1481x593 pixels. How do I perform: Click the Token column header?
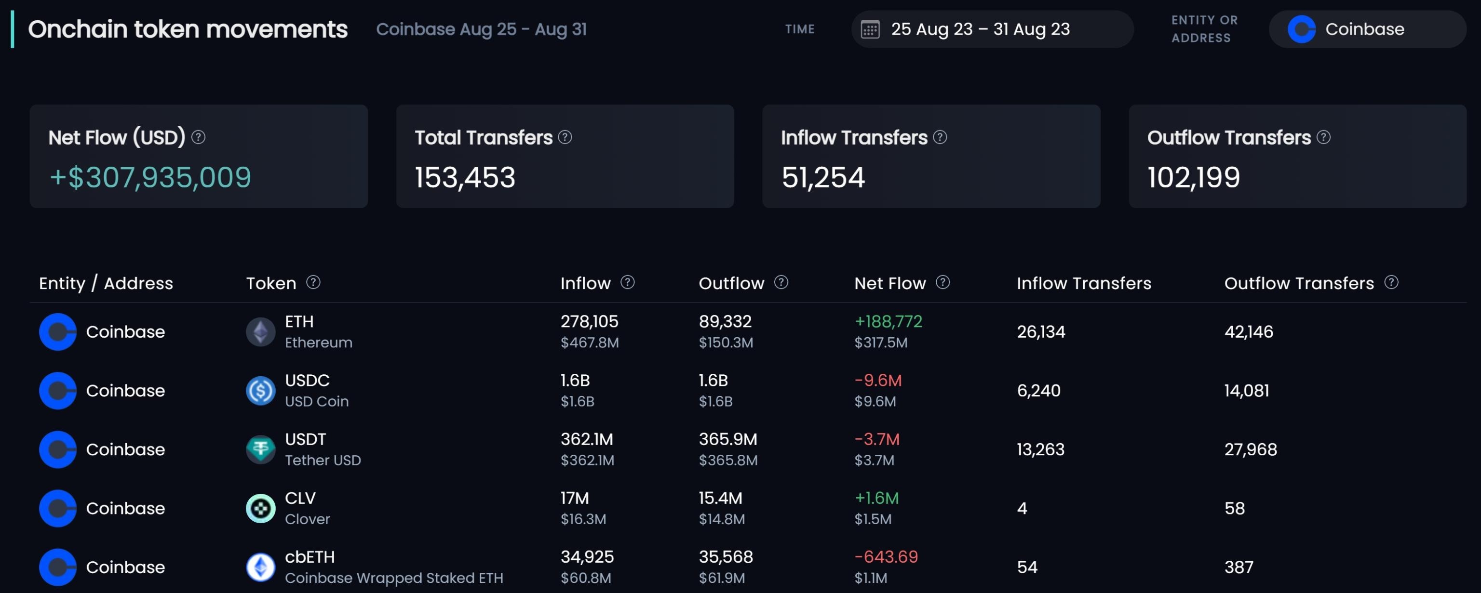coord(271,283)
